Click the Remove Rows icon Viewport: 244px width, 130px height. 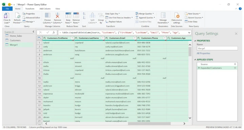pos(76,15)
